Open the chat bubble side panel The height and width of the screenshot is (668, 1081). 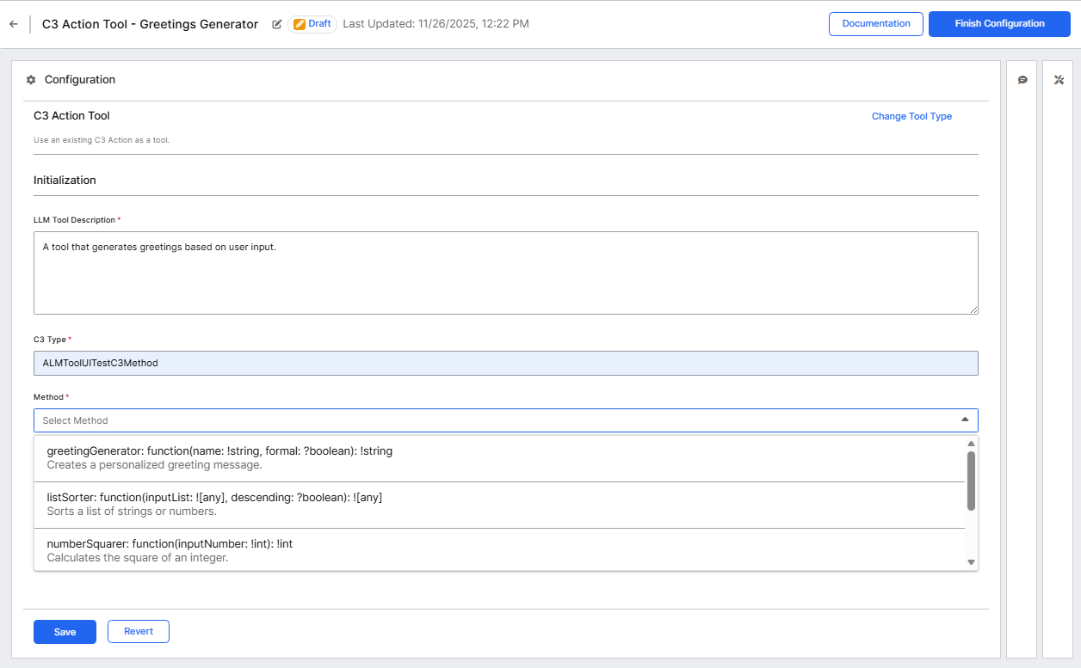(1022, 80)
